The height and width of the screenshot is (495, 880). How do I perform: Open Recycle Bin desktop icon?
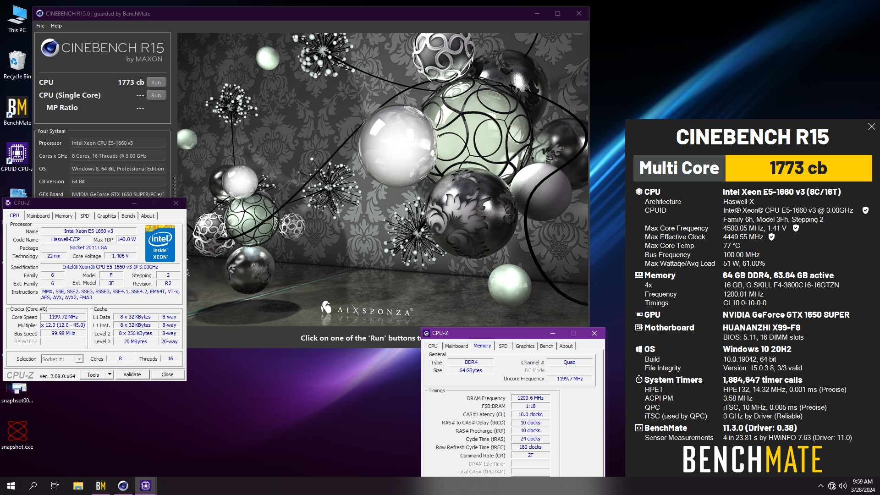17,65
